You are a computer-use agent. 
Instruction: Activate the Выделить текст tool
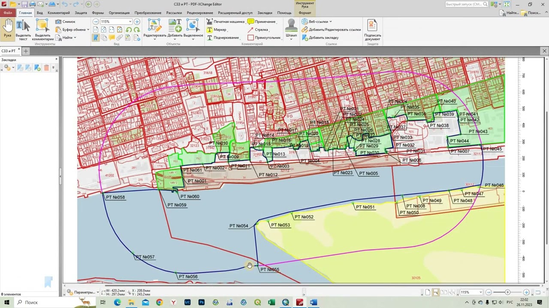point(23,30)
